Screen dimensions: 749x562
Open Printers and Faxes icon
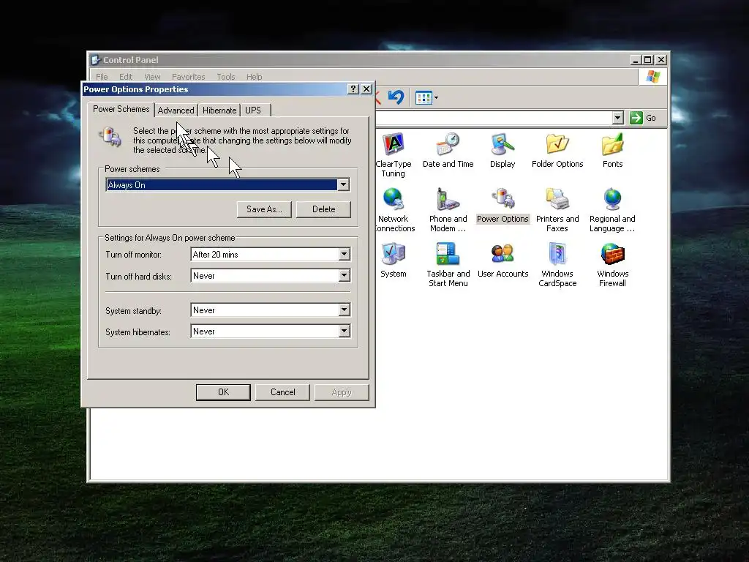tap(557, 199)
